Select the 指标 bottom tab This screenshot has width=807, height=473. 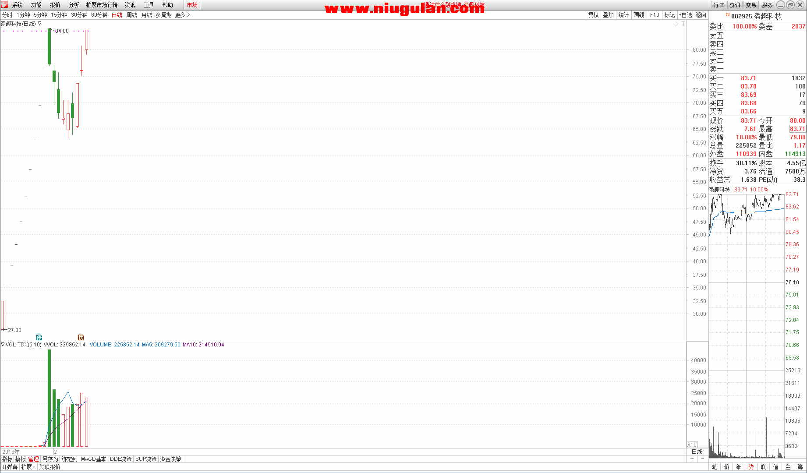tap(7, 459)
